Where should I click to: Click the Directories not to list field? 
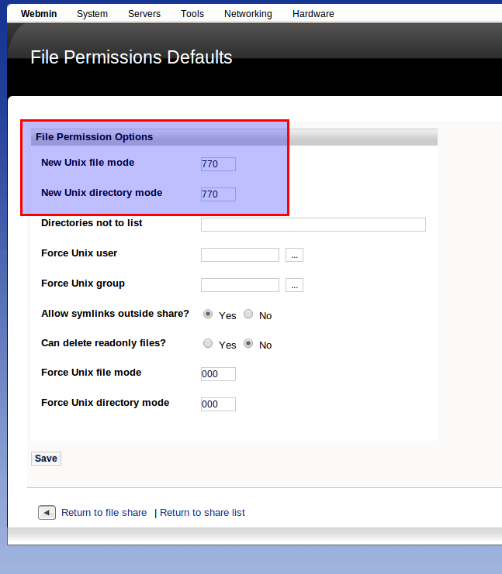click(313, 225)
